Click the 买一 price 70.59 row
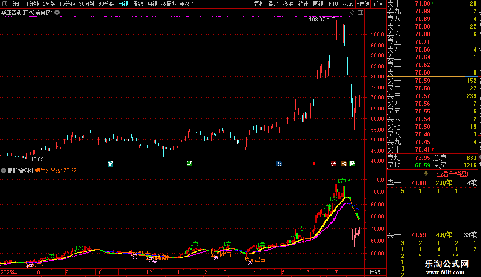Image resolution: width=481 pixels, height=277 pixels. (432, 81)
